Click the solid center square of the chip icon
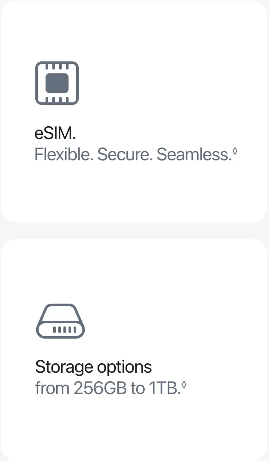This screenshot has height=461, width=269. coord(57,83)
